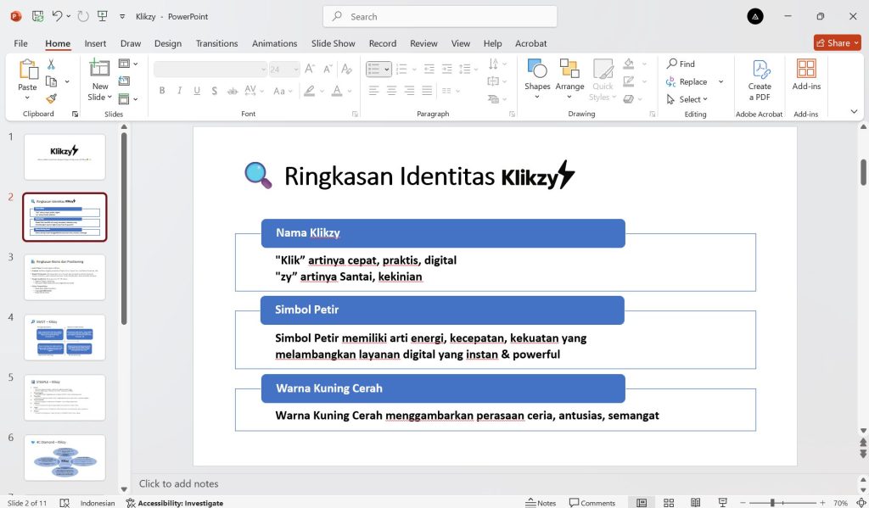Image resolution: width=869 pixels, height=508 pixels.
Task: Click the Share button
Action: (837, 42)
